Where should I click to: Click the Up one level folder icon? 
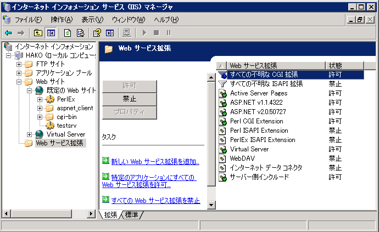tap(38, 33)
